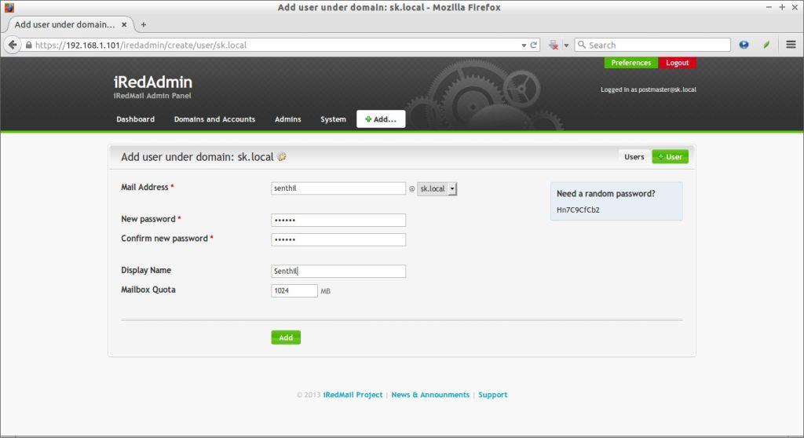
Task: Click the blue globe toolbar icon
Action: (x=744, y=45)
